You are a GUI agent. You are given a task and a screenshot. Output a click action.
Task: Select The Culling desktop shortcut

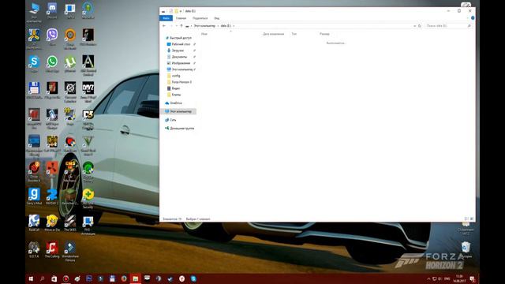pos(52,250)
